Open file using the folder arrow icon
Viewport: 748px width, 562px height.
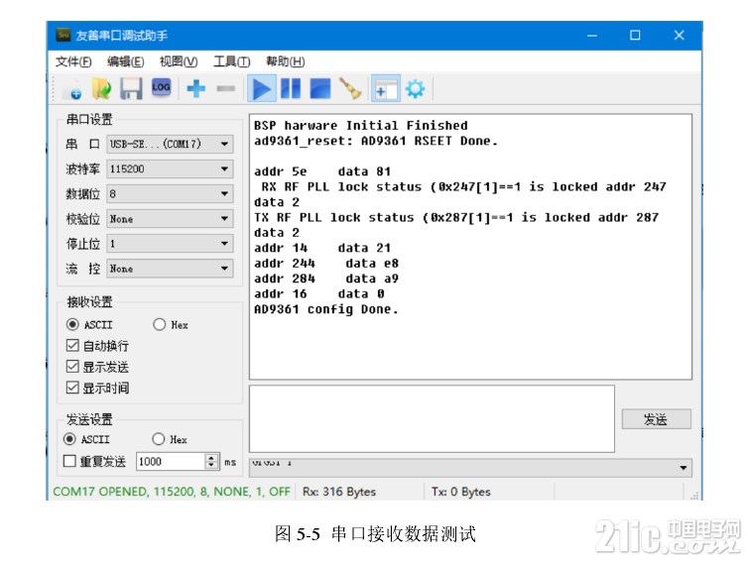101,89
